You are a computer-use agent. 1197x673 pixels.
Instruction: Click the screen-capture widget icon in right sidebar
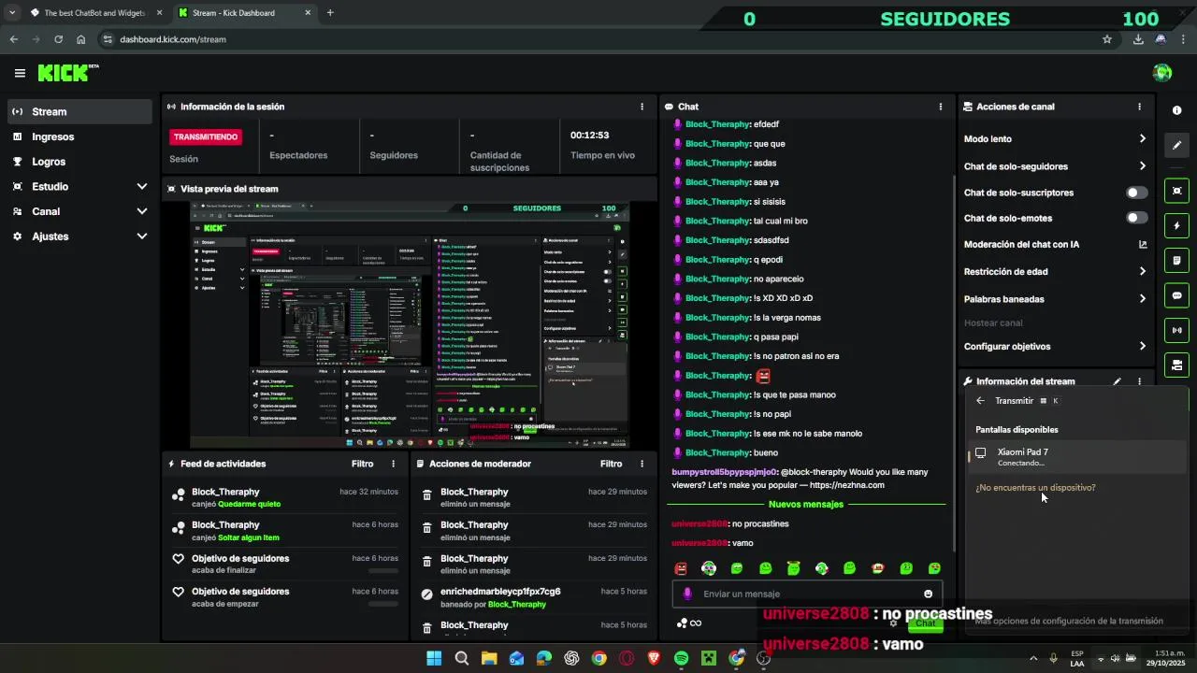coord(1176,191)
